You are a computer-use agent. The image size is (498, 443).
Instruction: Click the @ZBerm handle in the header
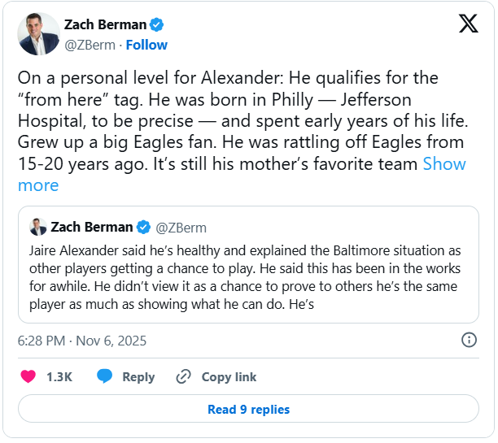coord(89,45)
